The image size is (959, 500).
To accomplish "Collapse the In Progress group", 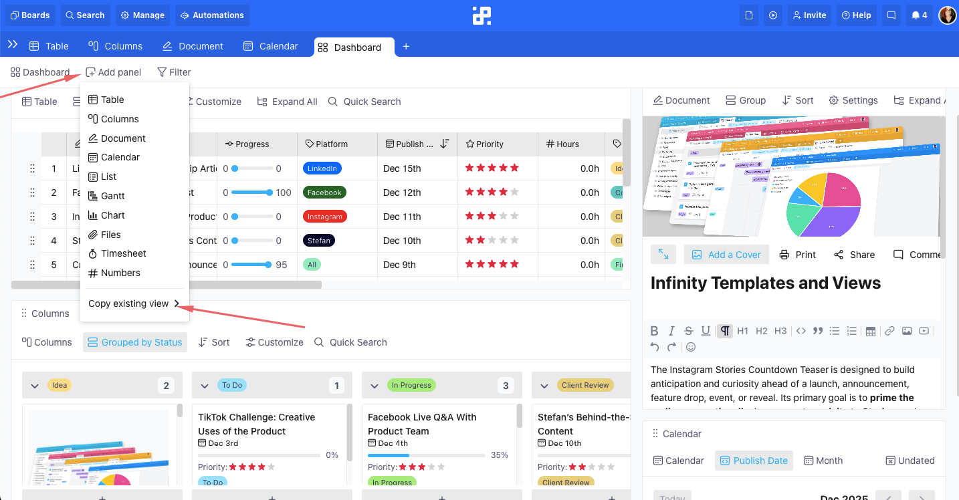I will [375, 385].
